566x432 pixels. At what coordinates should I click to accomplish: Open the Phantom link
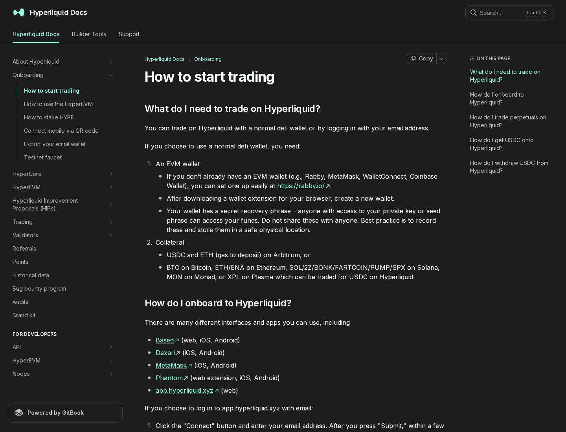(x=172, y=378)
